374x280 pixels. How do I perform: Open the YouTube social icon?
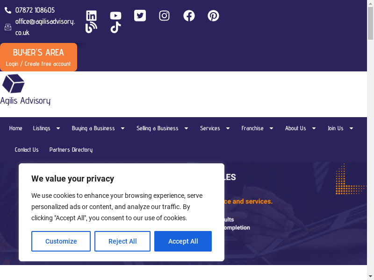(x=115, y=16)
